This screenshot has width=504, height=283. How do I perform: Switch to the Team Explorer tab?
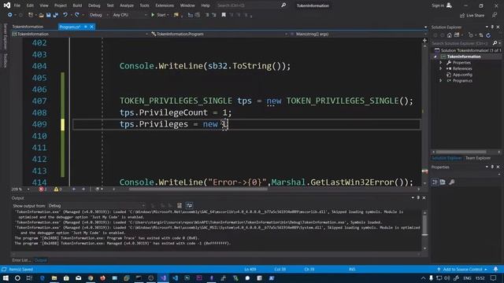point(478,158)
